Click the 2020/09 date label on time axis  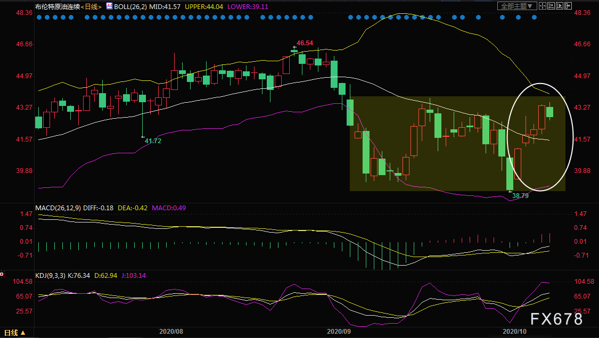pyautogui.click(x=339, y=331)
